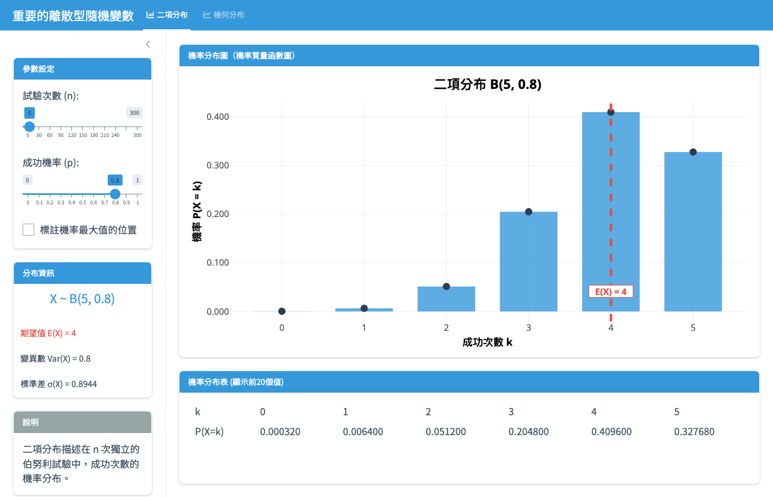Viewport: 773px width, 497px height.
Task: Expand the 說明 panel header
Action: 82,422
